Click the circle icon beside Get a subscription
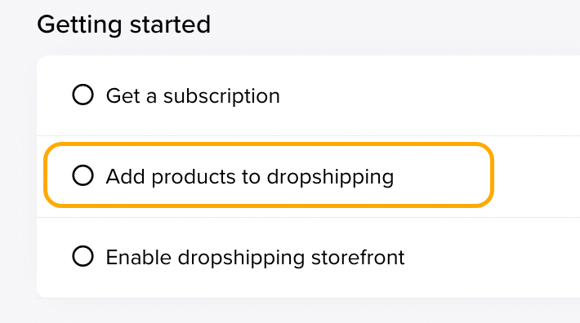The image size is (580, 323). [x=83, y=95]
